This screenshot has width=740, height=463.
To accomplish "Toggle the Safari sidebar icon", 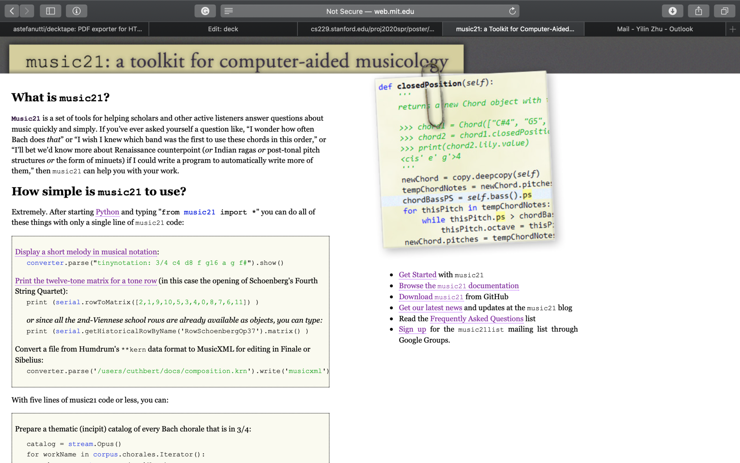I will coord(50,11).
